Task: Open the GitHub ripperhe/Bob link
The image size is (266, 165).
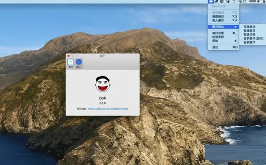Action: [108, 109]
